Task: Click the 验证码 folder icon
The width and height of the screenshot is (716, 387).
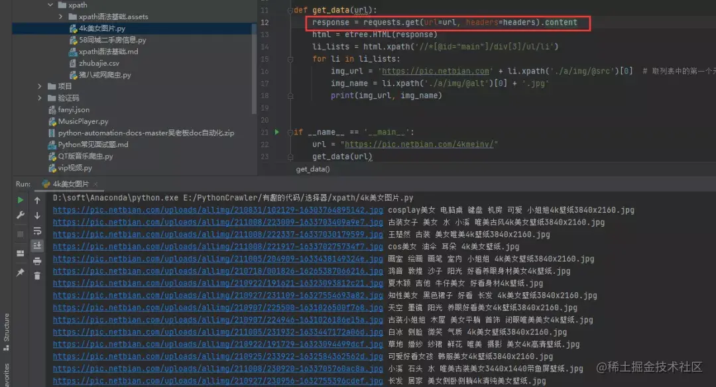Action: click(52, 97)
